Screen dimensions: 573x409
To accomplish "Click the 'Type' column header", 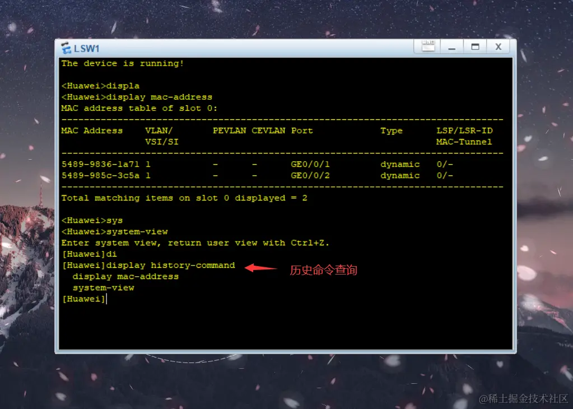I will point(392,131).
